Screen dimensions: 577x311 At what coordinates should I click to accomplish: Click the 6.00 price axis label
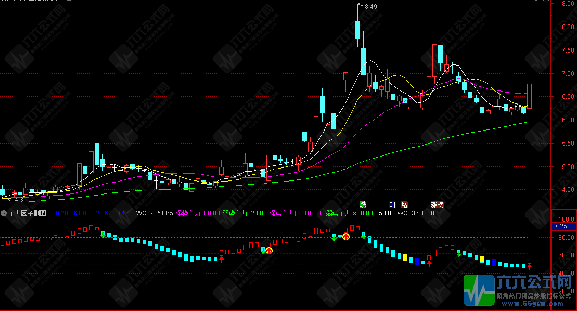(568, 120)
